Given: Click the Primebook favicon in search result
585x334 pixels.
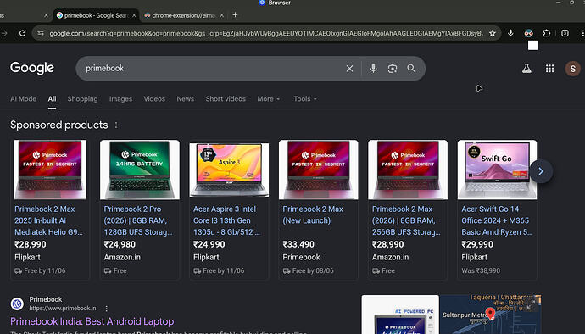Looking at the screenshot, I should point(17,303).
